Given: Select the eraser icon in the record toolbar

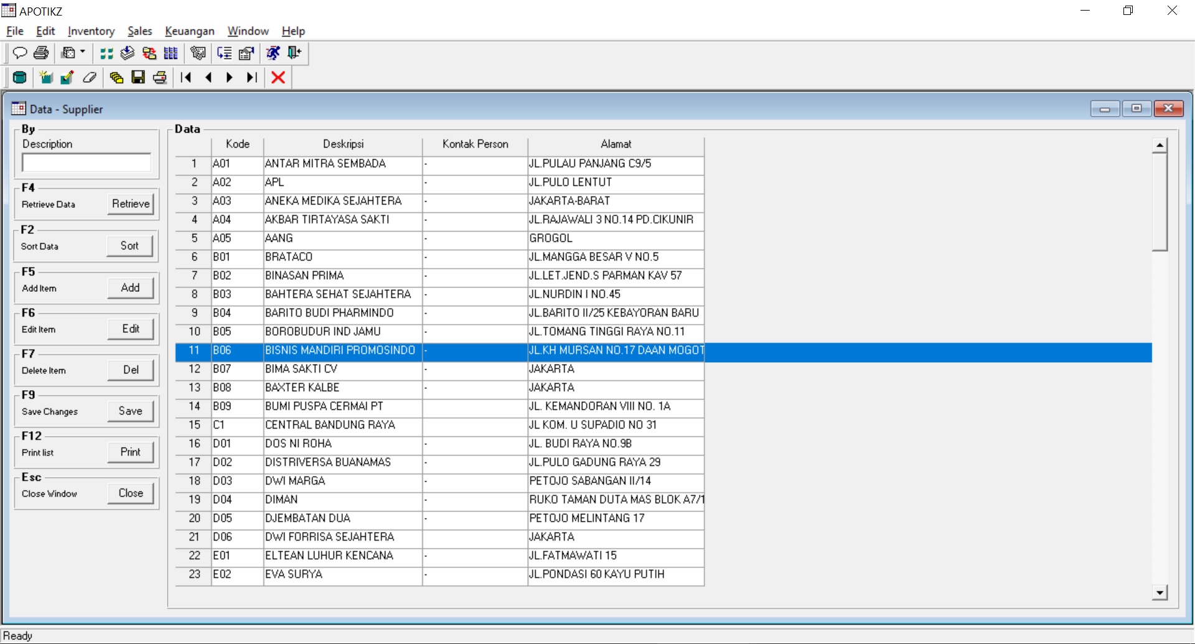Looking at the screenshot, I should tap(90, 77).
